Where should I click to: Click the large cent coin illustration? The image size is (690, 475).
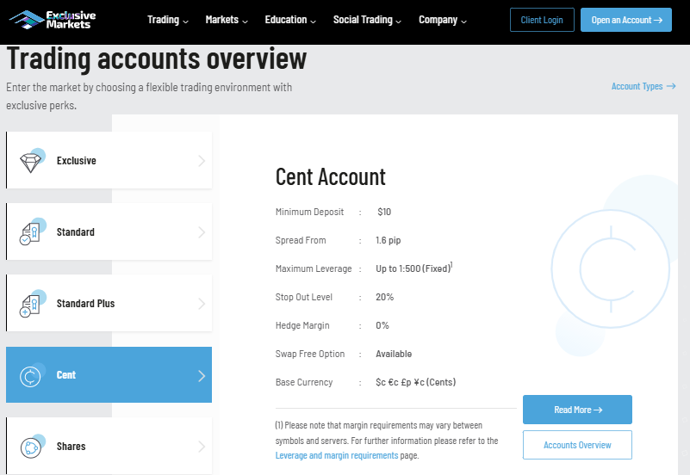click(x=611, y=269)
